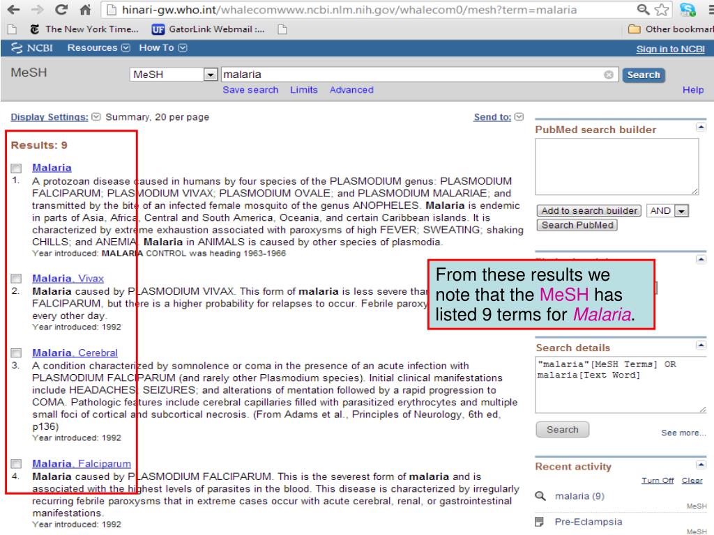
Task: Click the NCBI logo
Action: tap(32, 48)
